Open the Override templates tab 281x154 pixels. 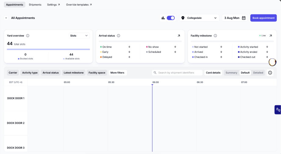[79, 5]
